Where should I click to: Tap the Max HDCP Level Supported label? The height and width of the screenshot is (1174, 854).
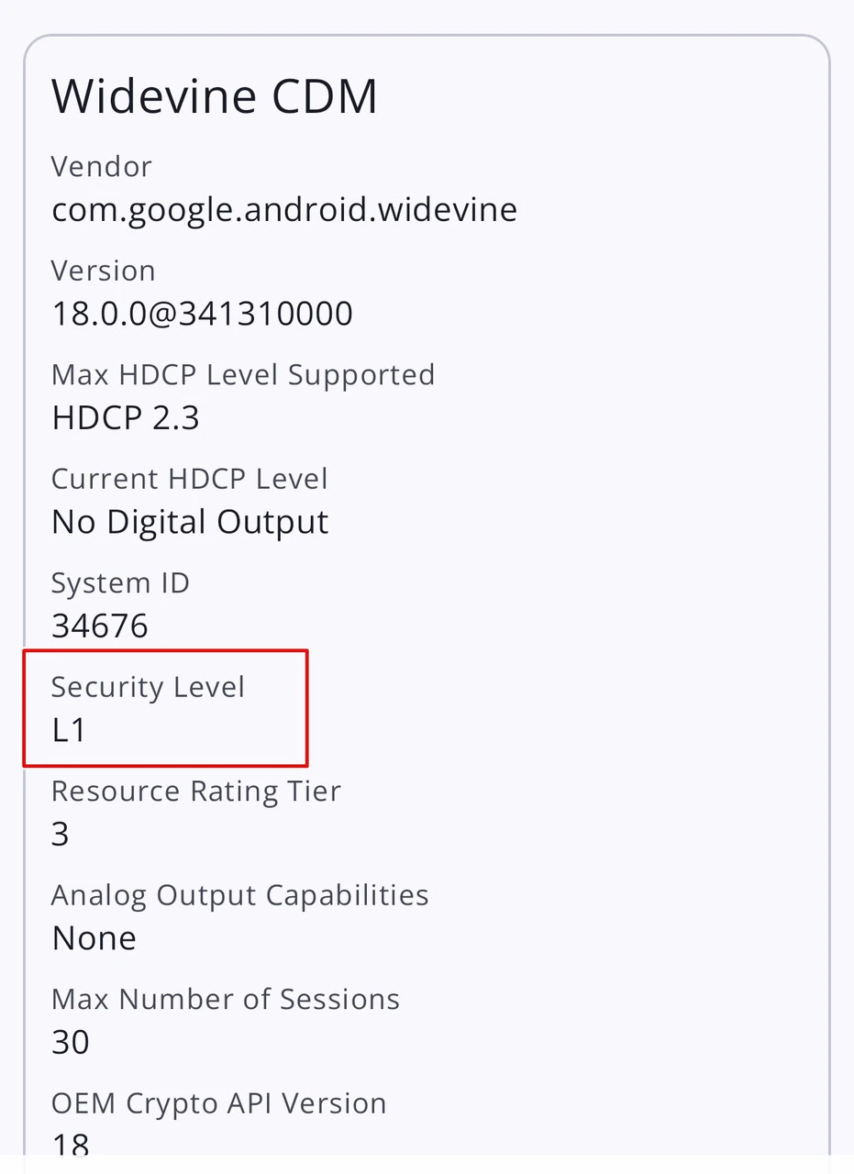coord(243,374)
